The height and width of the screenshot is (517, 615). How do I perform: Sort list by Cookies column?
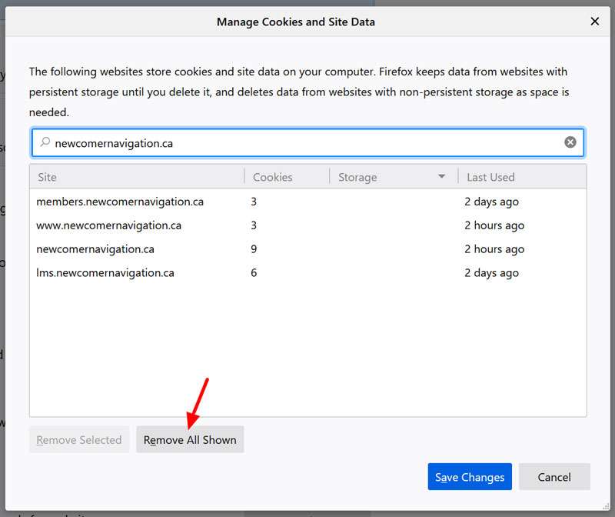287,177
